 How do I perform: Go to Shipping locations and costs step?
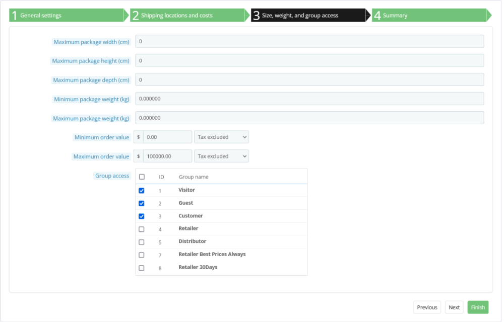pos(186,16)
